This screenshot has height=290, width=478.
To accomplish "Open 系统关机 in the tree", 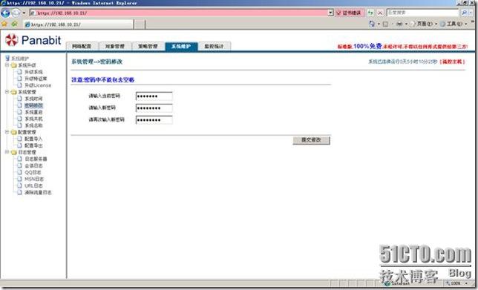I will 33,119.
